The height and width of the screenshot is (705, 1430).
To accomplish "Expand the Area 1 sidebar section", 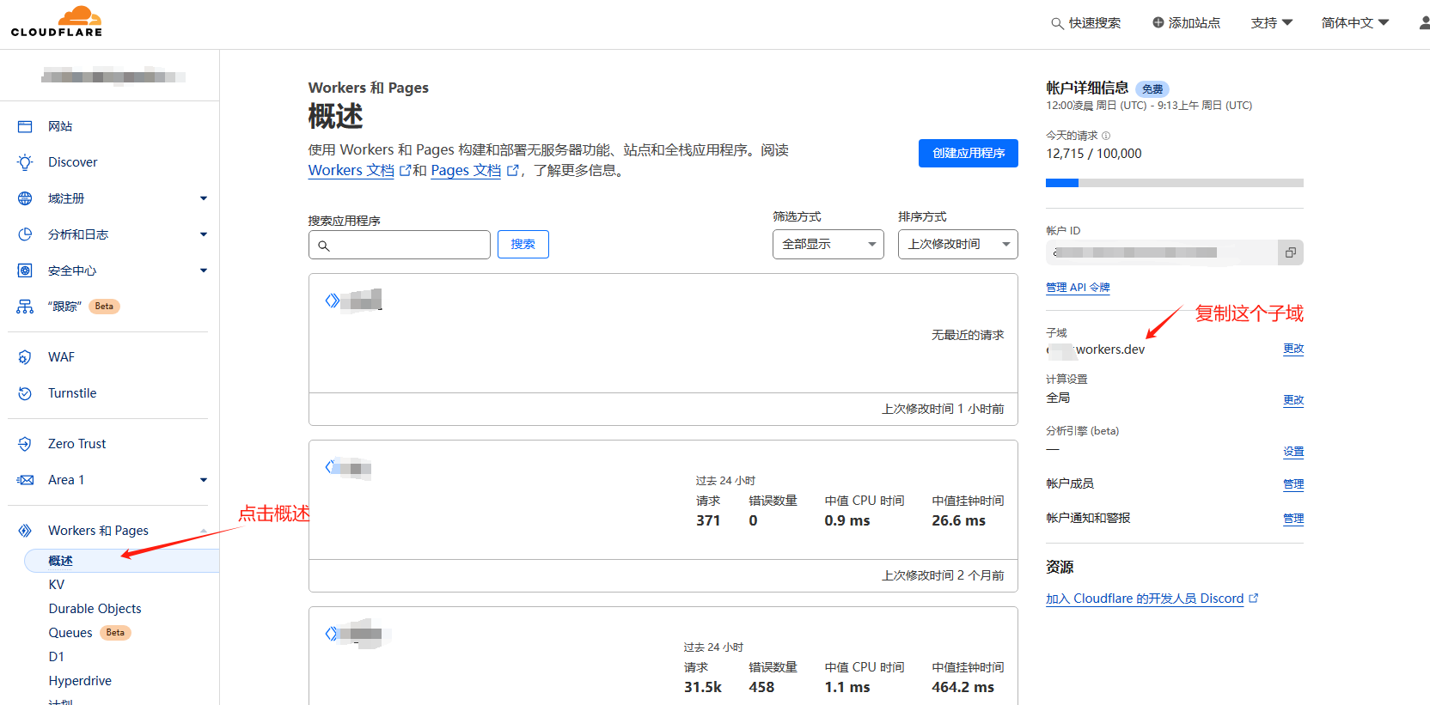I will (x=204, y=480).
